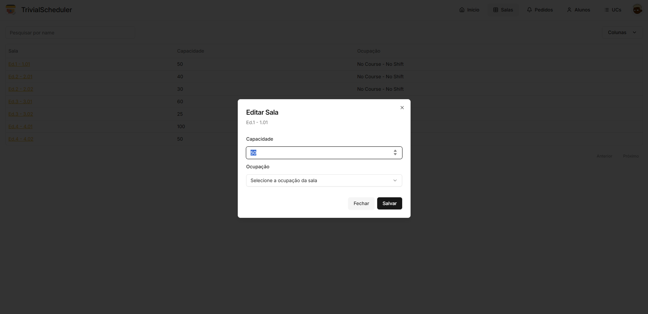Click the capacity value 40

click(x=180, y=77)
